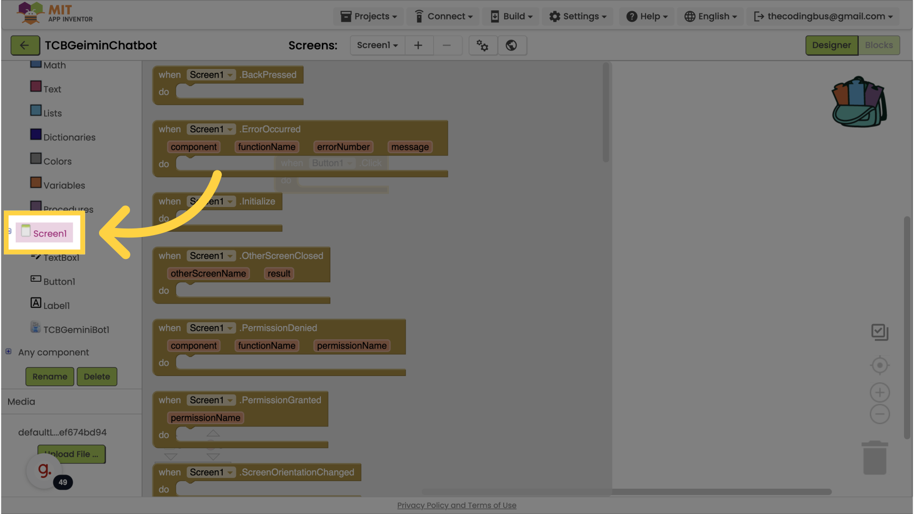Click the Rename button
This screenshot has width=914, height=514.
click(50, 376)
